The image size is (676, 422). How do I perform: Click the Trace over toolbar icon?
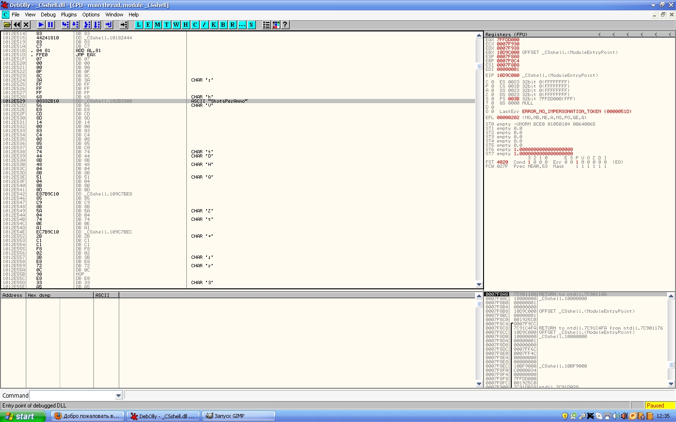[97, 25]
